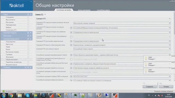Open Сотрудники in the sidebar
The image size is (175, 98).
pyautogui.click(x=10, y=17)
